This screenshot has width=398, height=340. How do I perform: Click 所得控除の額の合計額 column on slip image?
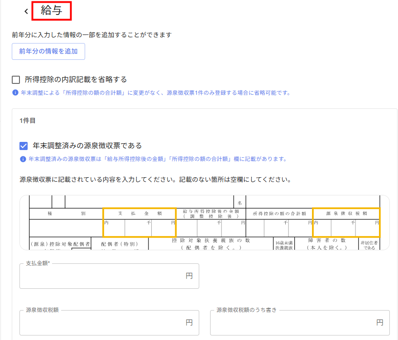tap(279, 222)
